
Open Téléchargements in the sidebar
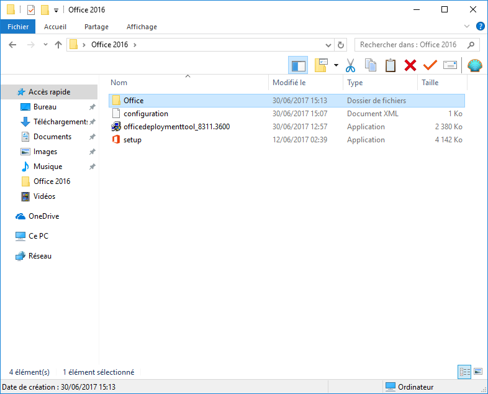[x=60, y=122]
